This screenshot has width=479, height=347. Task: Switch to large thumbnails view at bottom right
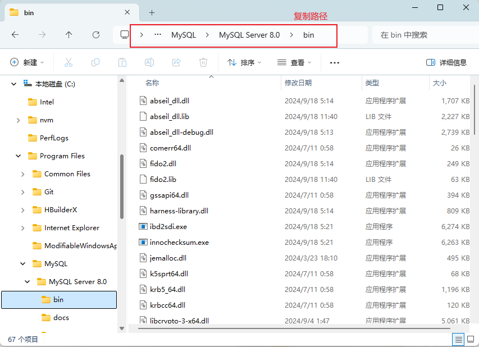pyautogui.click(x=472, y=339)
